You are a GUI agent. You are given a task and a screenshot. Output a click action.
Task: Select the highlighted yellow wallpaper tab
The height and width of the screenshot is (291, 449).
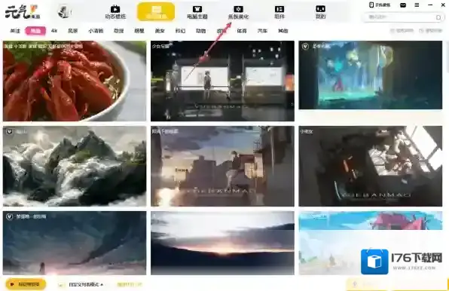click(156, 12)
